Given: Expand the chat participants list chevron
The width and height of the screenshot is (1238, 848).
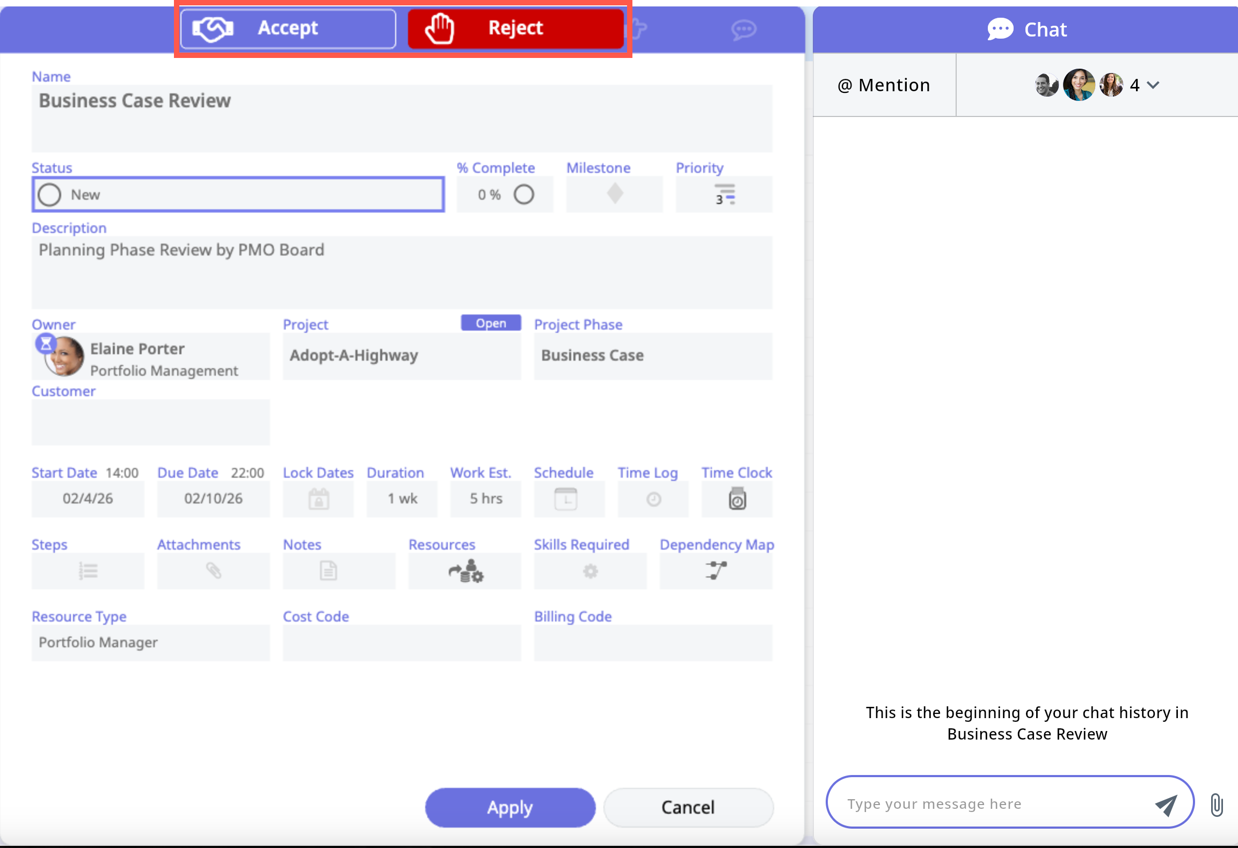Looking at the screenshot, I should 1153,85.
